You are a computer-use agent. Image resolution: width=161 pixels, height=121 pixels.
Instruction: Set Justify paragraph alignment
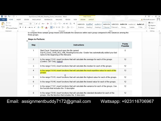point(59,27)
